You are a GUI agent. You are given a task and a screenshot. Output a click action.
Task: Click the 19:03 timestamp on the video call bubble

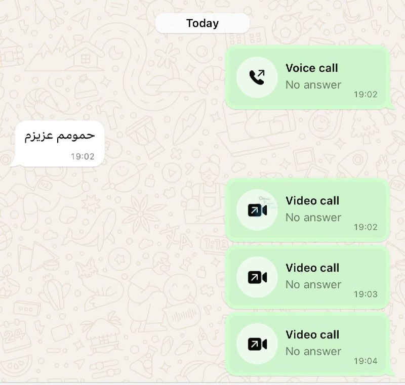[366, 294]
